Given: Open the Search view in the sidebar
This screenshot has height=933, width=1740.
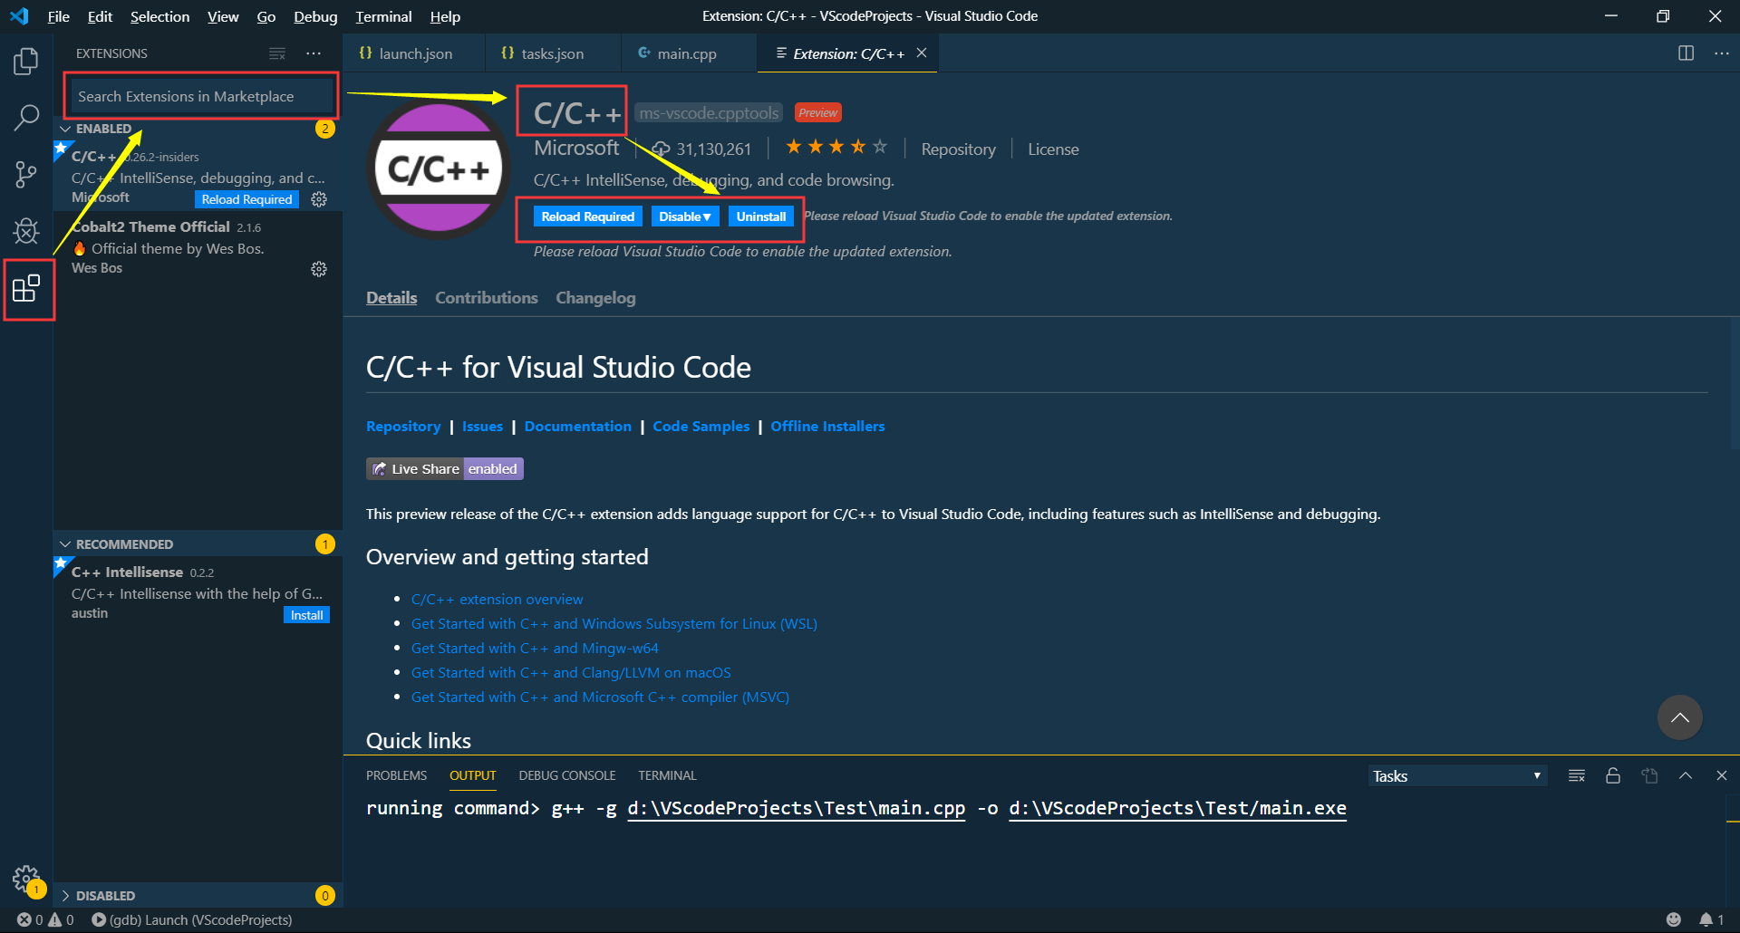Looking at the screenshot, I should (x=26, y=118).
